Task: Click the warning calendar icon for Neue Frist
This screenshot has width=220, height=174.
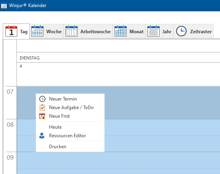Action: point(42,116)
